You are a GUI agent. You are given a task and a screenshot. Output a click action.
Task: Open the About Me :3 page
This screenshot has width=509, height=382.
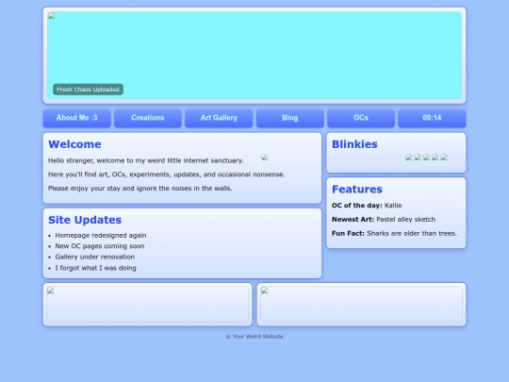click(77, 118)
